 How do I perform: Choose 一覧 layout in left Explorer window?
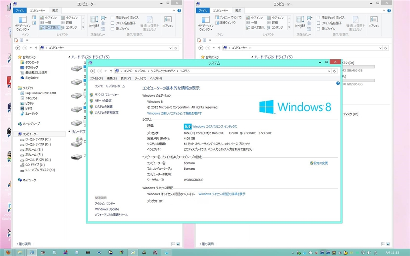[x=46, y=23]
